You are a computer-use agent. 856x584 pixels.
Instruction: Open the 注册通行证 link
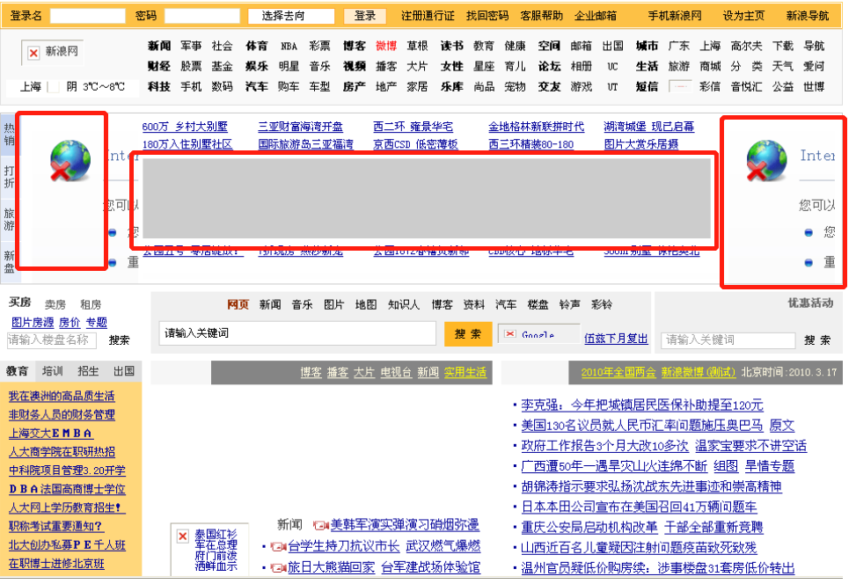(x=428, y=17)
